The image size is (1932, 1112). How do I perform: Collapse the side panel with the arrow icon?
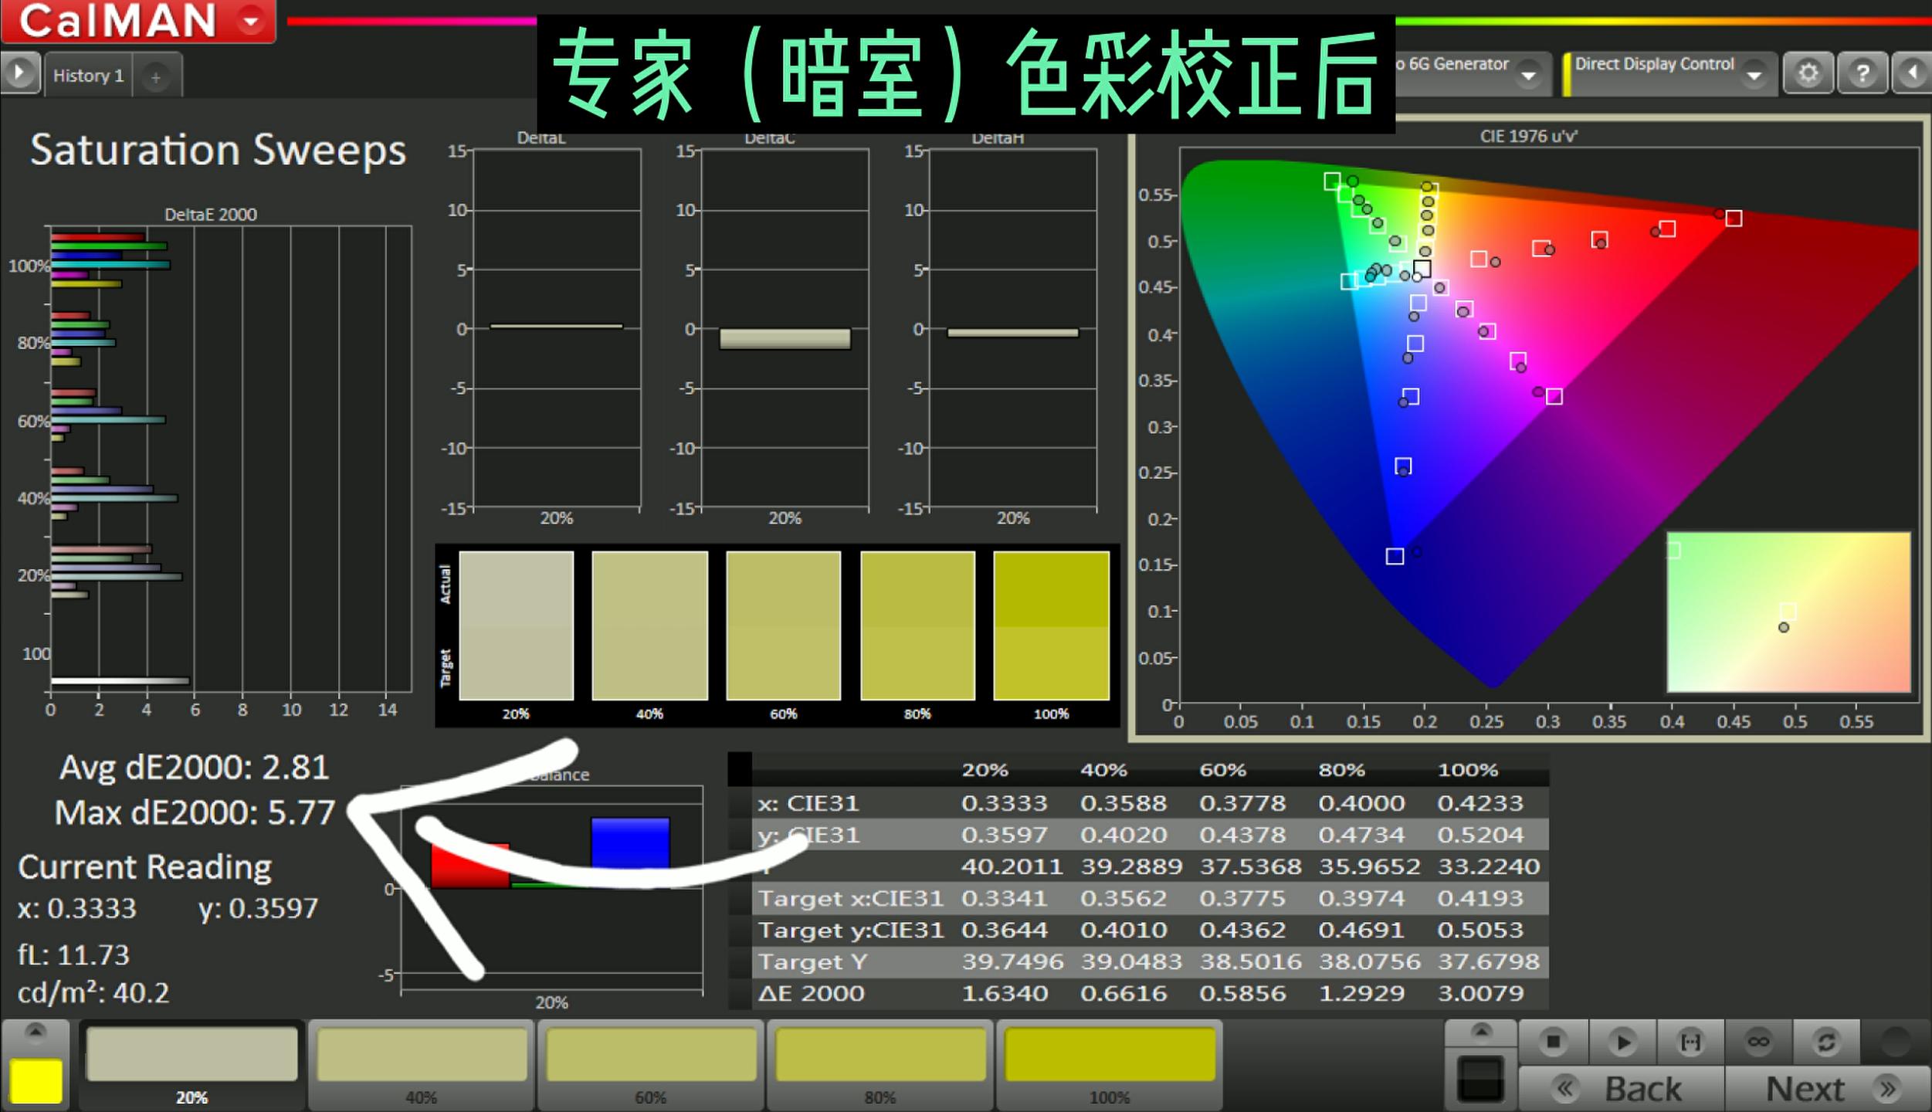pyautogui.click(x=1913, y=73)
